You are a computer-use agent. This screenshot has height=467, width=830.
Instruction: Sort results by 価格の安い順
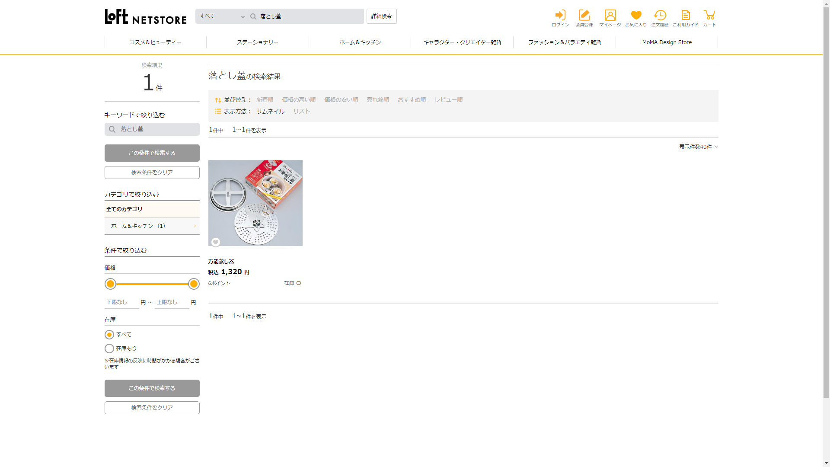pyautogui.click(x=341, y=100)
